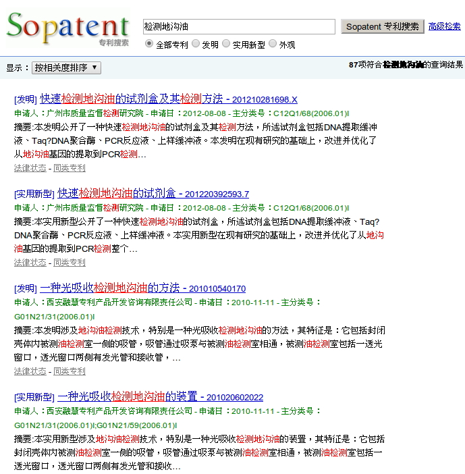Click the Sopatent 专利搜索 button
Image resolution: width=465 pixels, height=474 pixels.
382,26
